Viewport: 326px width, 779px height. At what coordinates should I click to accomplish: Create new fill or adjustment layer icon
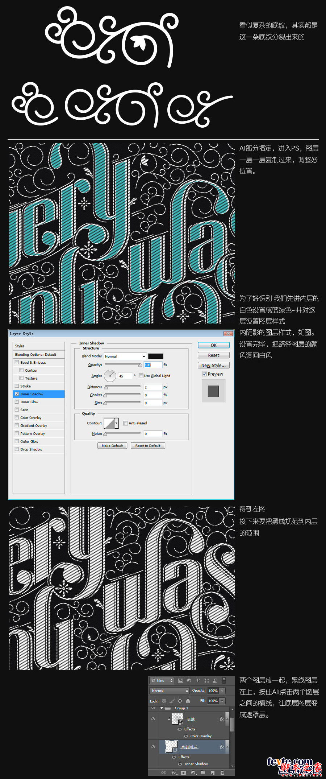tap(193, 773)
